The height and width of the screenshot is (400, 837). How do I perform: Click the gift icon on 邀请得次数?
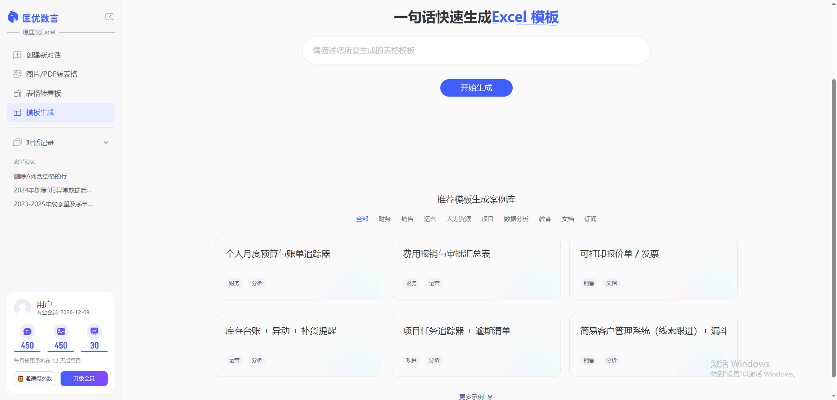click(20, 379)
